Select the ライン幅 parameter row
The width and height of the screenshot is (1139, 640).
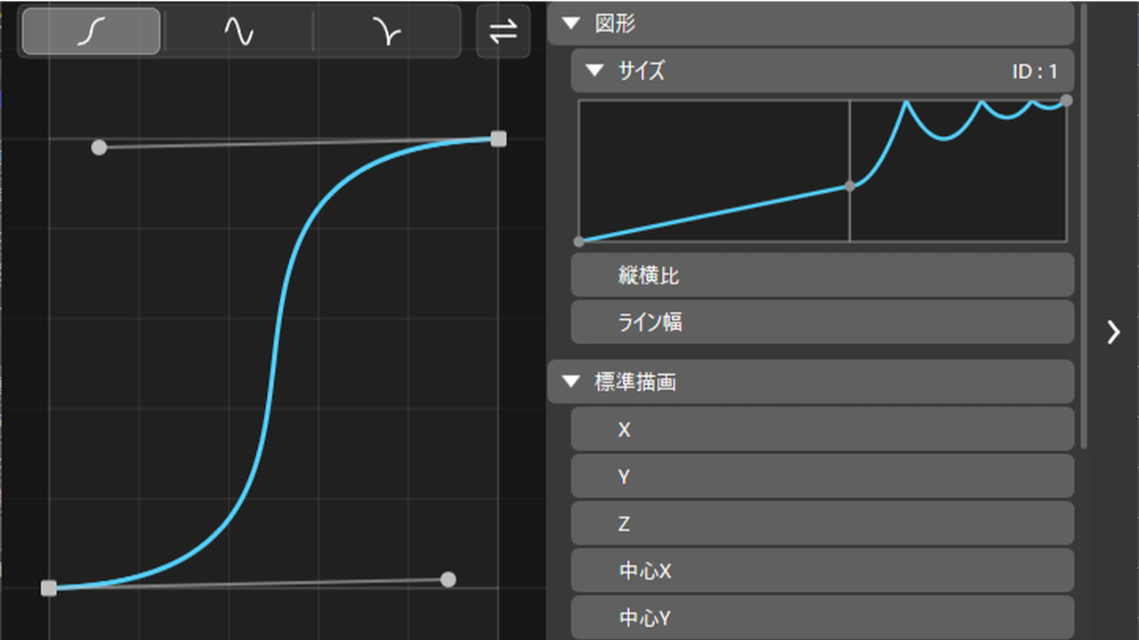(822, 322)
